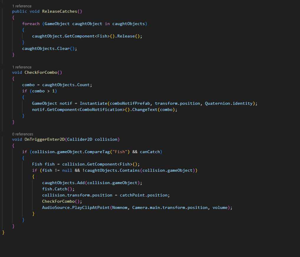Click catchPoint.position in the assignment
300x257 pixels.
143,195
